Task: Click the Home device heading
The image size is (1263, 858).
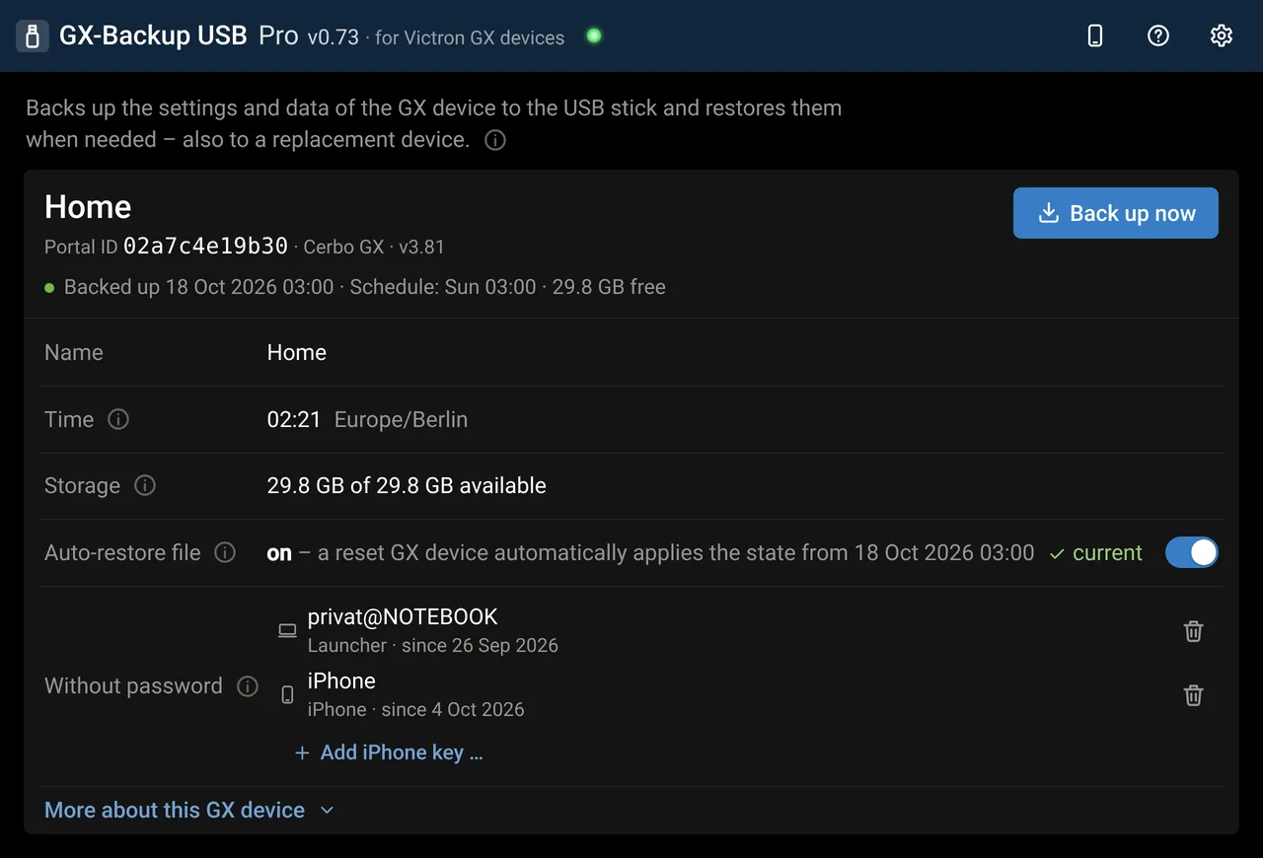Action: (x=88, y=206)
